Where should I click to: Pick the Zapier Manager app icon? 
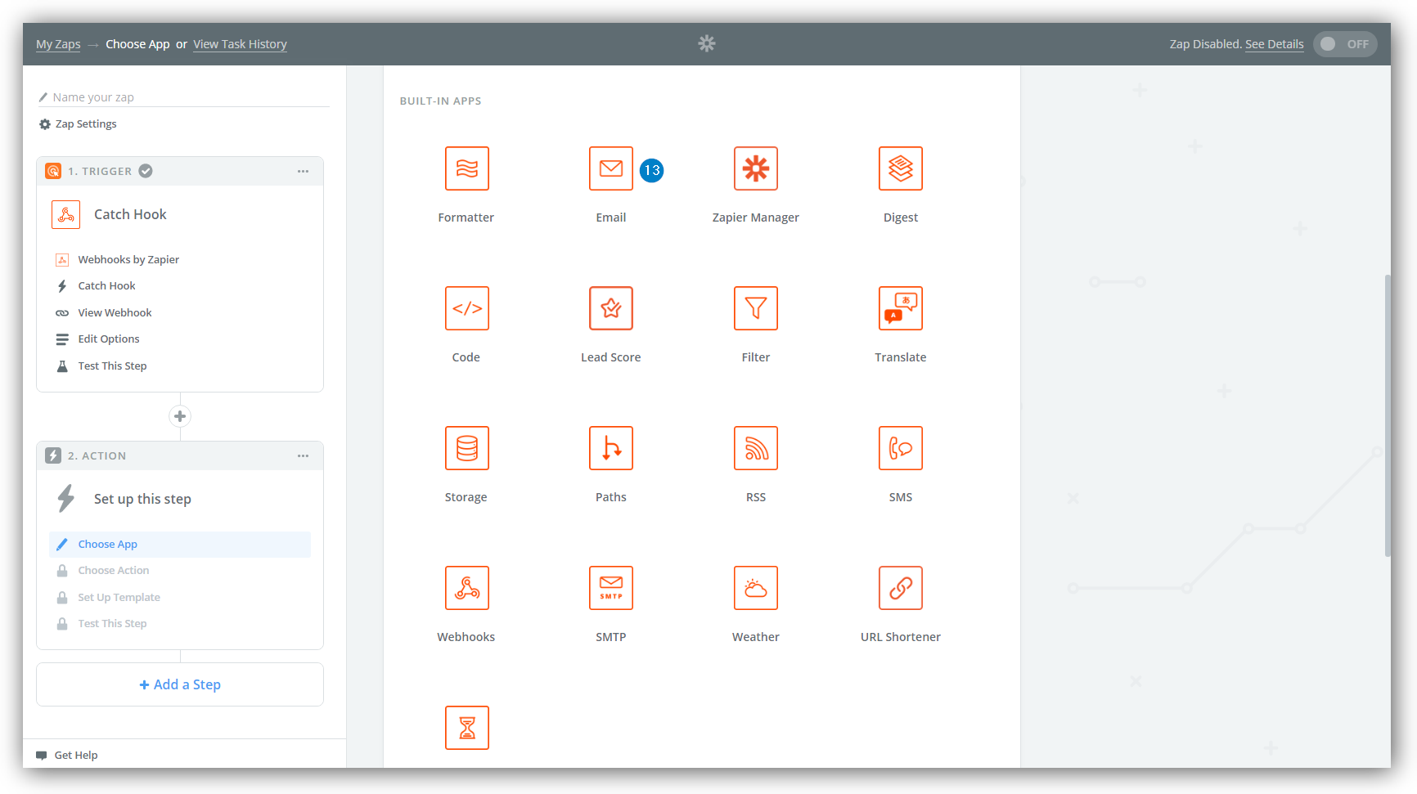[x=756, y=168]
